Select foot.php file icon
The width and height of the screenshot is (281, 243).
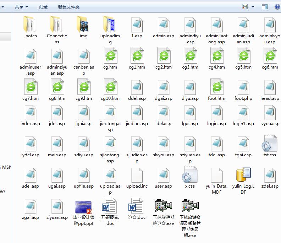click(243, 87)
